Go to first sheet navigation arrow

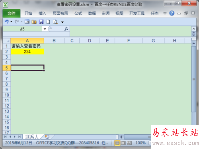coord(6,137)
